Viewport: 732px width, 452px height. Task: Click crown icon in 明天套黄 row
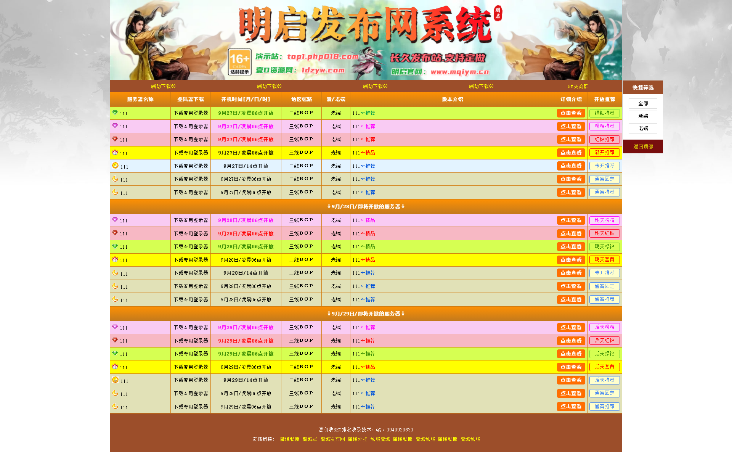115,259
